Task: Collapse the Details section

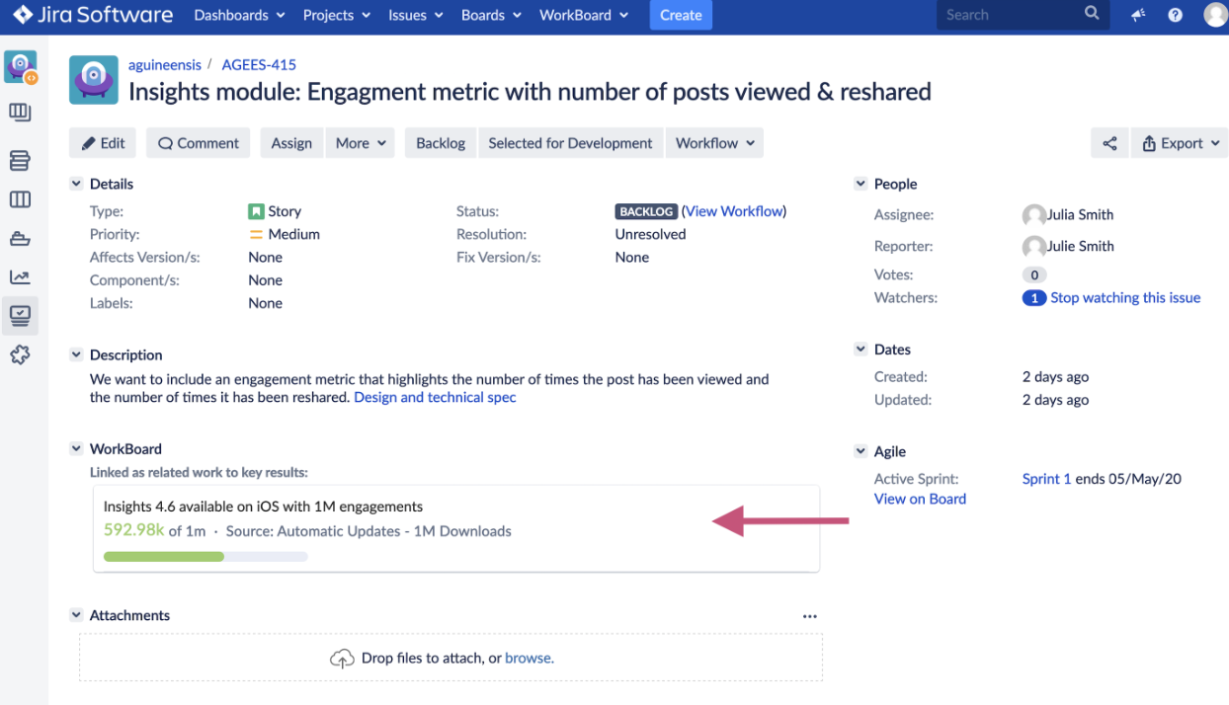Action: point(76,184)
